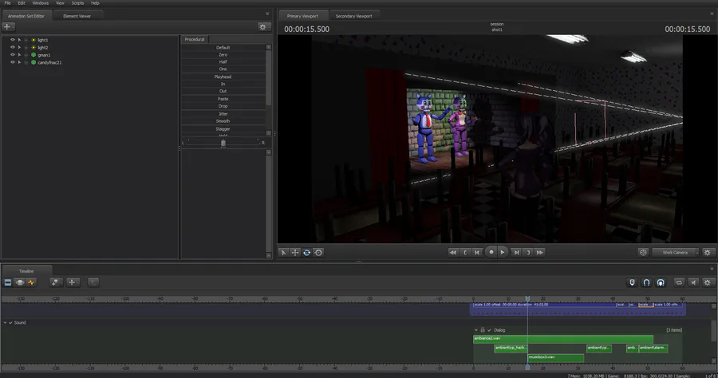Hide light2 with its eye icon
The image size is (718, 378).
pos(12,47)
